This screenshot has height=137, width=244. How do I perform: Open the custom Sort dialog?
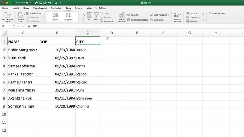pos(90,16)
